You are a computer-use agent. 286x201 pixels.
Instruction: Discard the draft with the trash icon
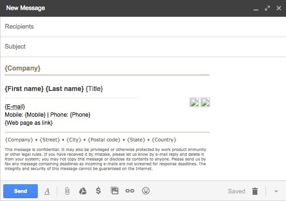point(255,191)
